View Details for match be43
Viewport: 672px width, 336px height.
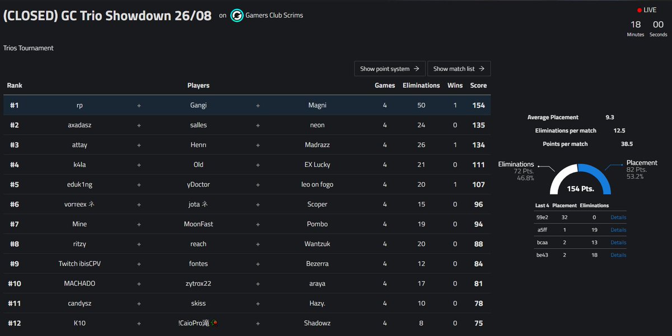coord(618,255)
